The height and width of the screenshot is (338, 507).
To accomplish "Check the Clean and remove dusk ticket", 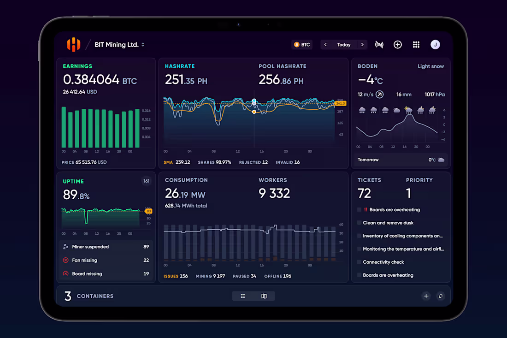I will pyautogui.click(x=359, y=223).
